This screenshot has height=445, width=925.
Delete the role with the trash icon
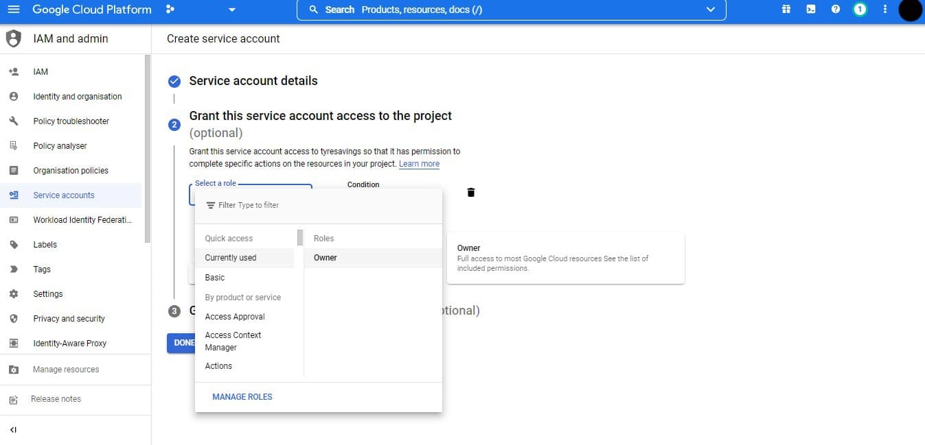[x=470, y=193]
